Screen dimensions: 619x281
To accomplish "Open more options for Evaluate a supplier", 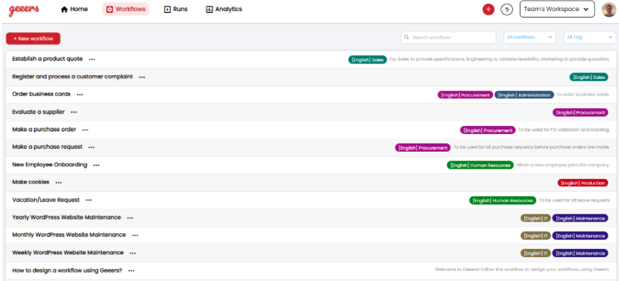I will 73,112.
